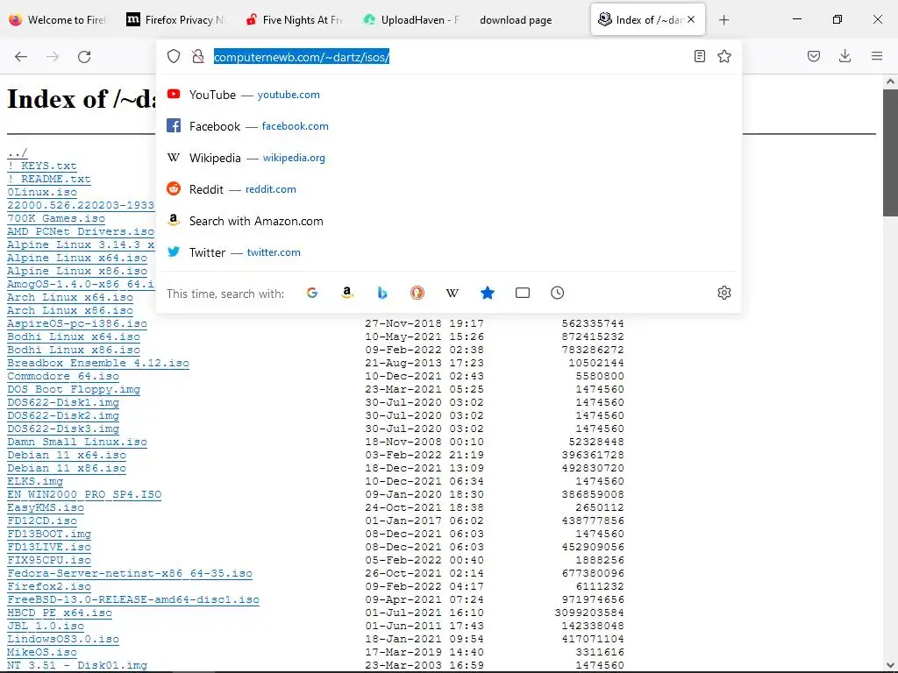Open the parent directory ../ link

pos(18,152)
